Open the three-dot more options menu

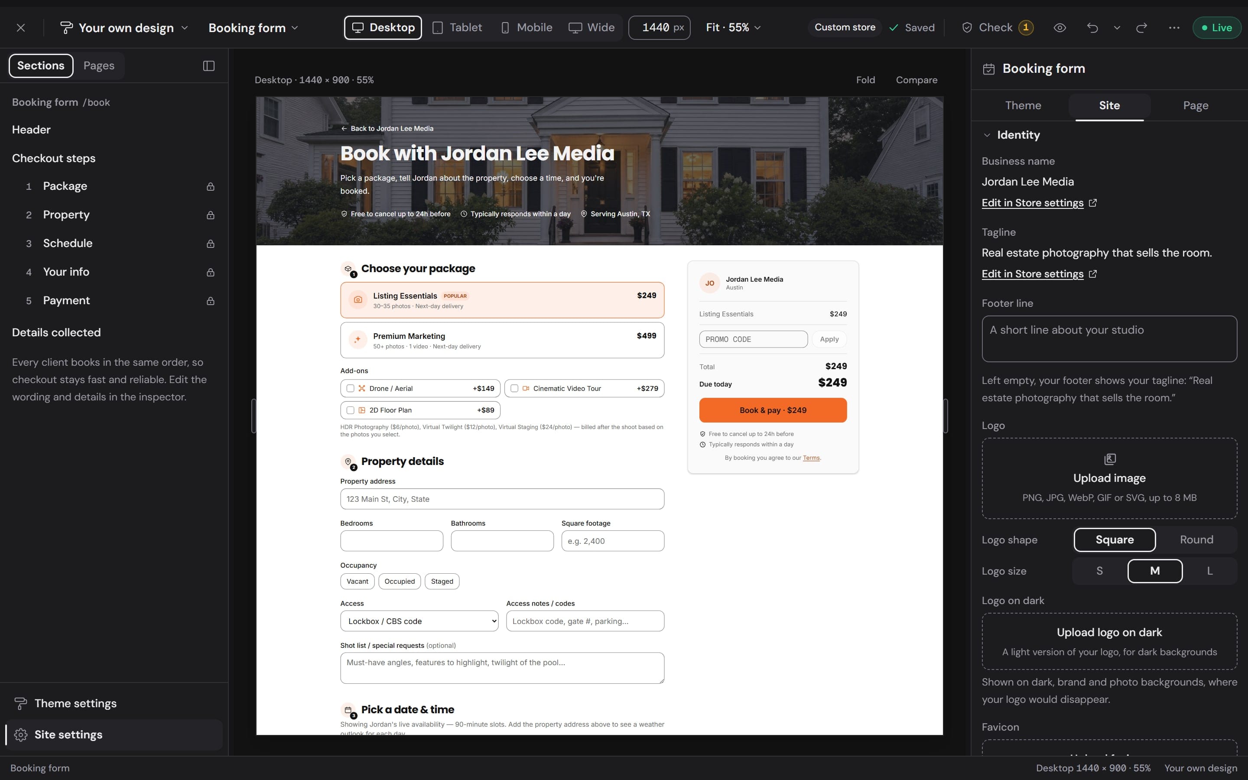1174,28
